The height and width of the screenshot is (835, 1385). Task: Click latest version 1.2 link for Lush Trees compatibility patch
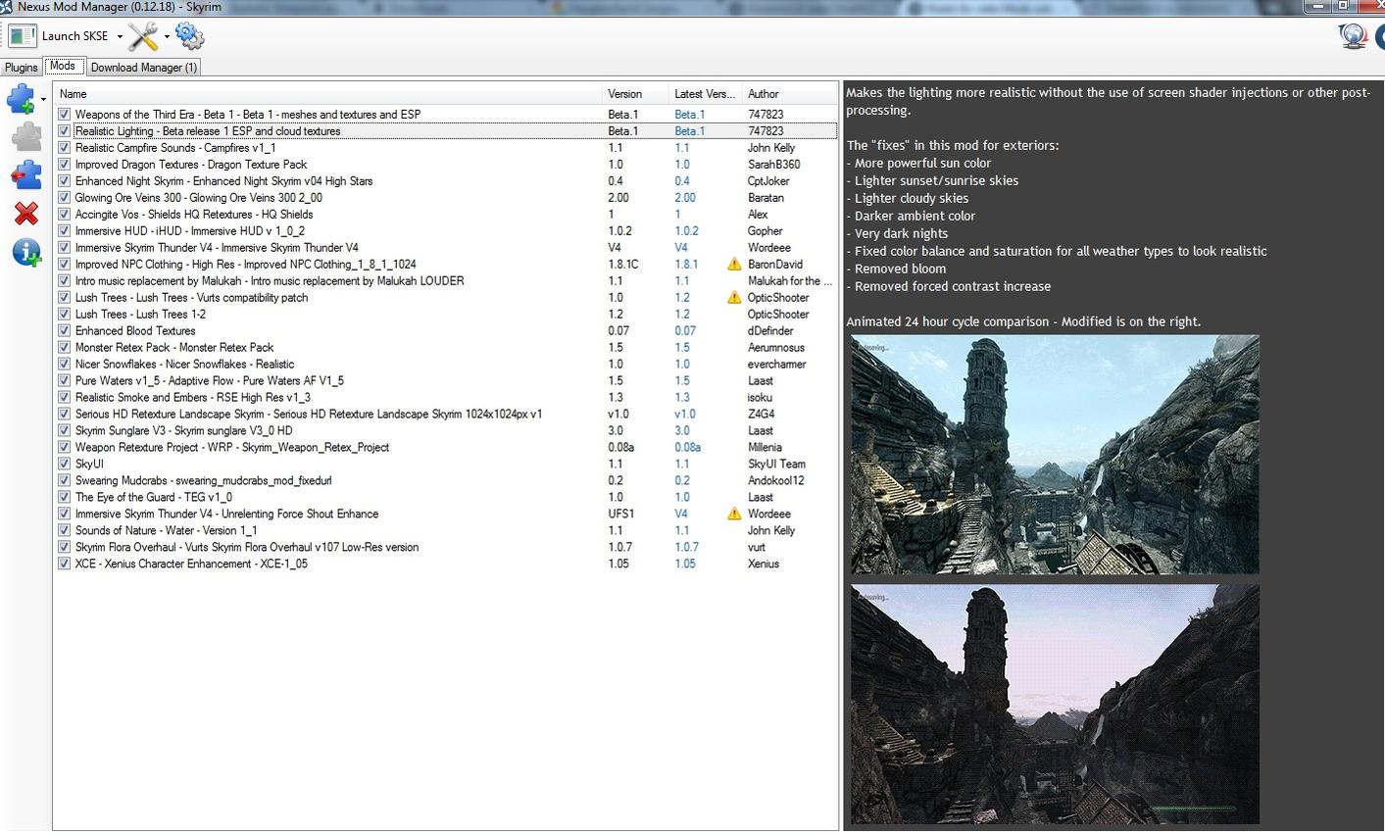(x=681, y=298)
